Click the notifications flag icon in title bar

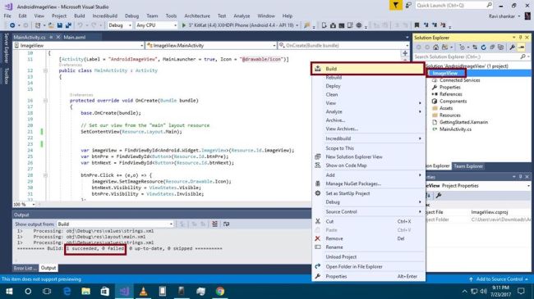(395, 6)
